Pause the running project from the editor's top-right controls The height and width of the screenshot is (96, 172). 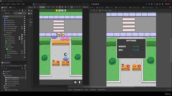pos(149,4)
